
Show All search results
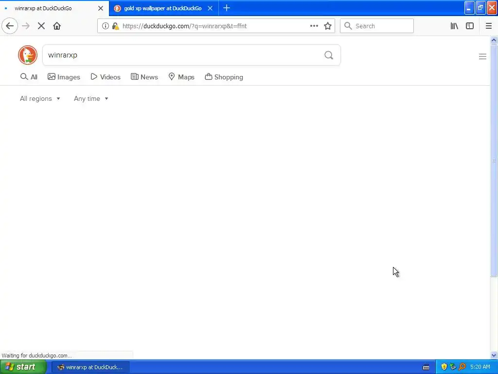click(x=29, y=77)
